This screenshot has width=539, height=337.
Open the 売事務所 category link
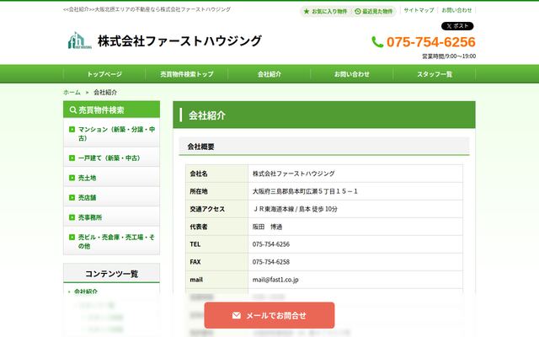click(x=111, y=217)
